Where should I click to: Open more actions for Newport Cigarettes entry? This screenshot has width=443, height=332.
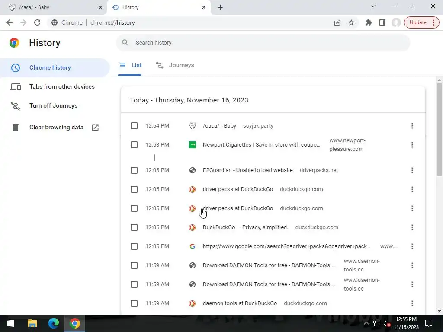point(412,145)
